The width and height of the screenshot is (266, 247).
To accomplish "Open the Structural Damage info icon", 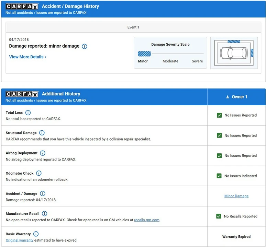I will (x=42, y=133).
